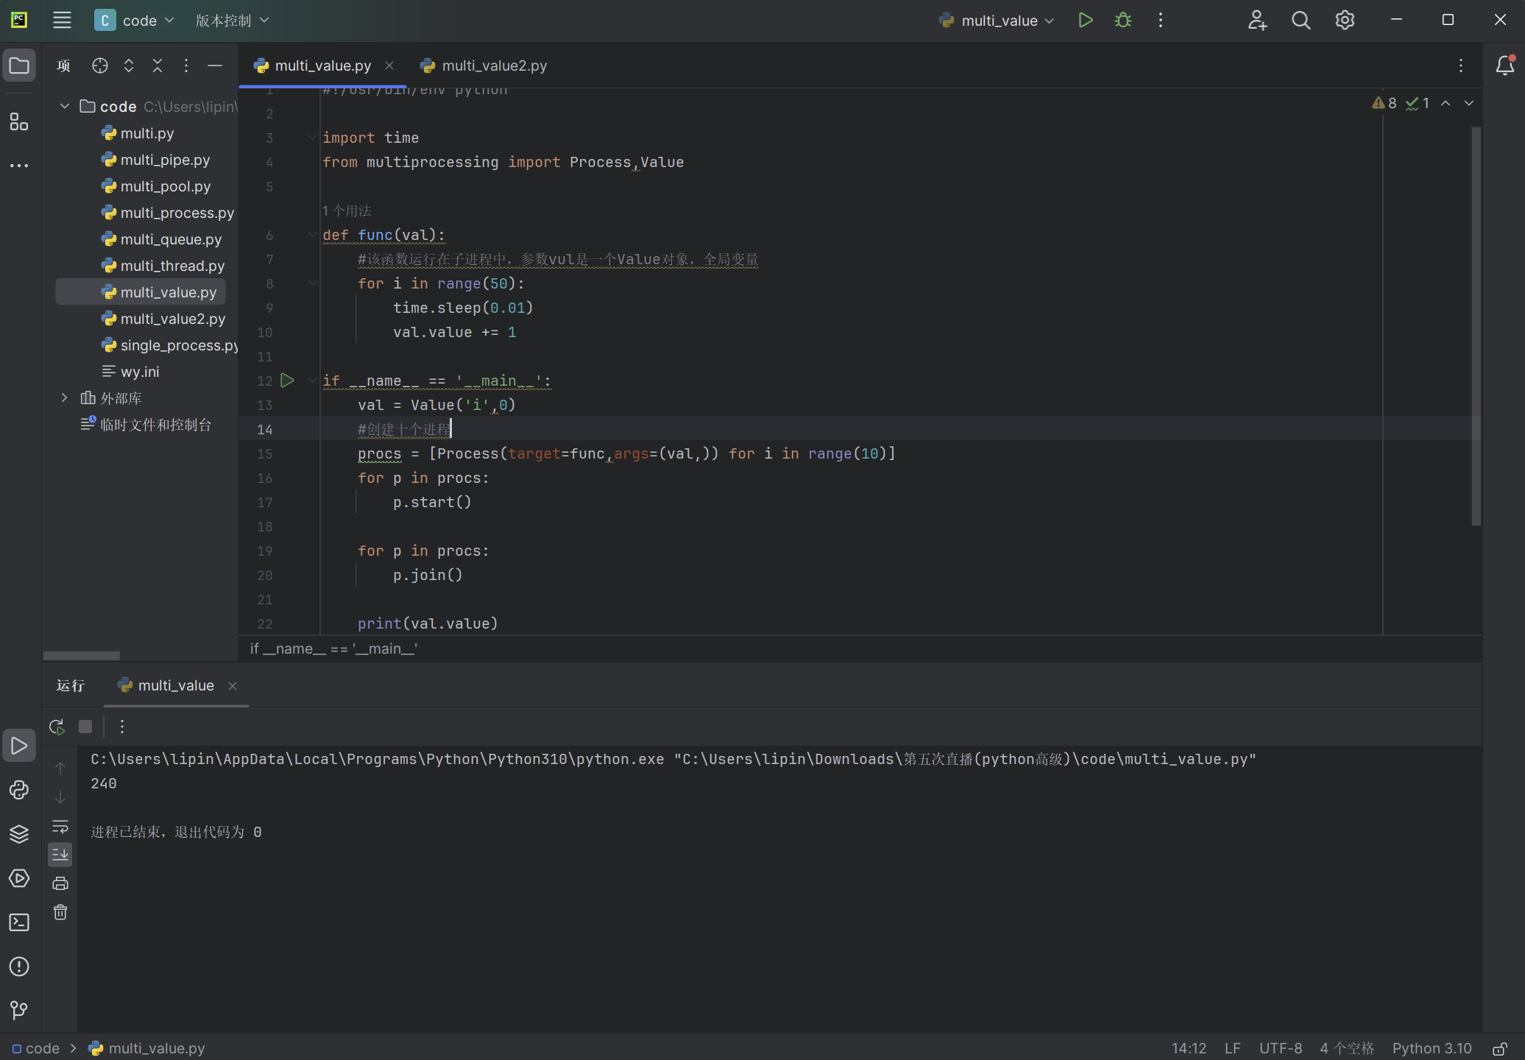
Task: Open the Services tool window icon
Action: pos(19,878)
